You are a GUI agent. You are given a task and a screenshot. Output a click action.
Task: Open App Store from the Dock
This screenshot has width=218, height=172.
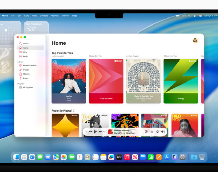(167, 157)
